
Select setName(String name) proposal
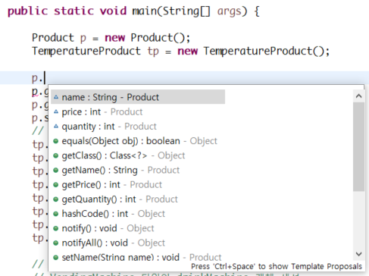click(137, 257)
